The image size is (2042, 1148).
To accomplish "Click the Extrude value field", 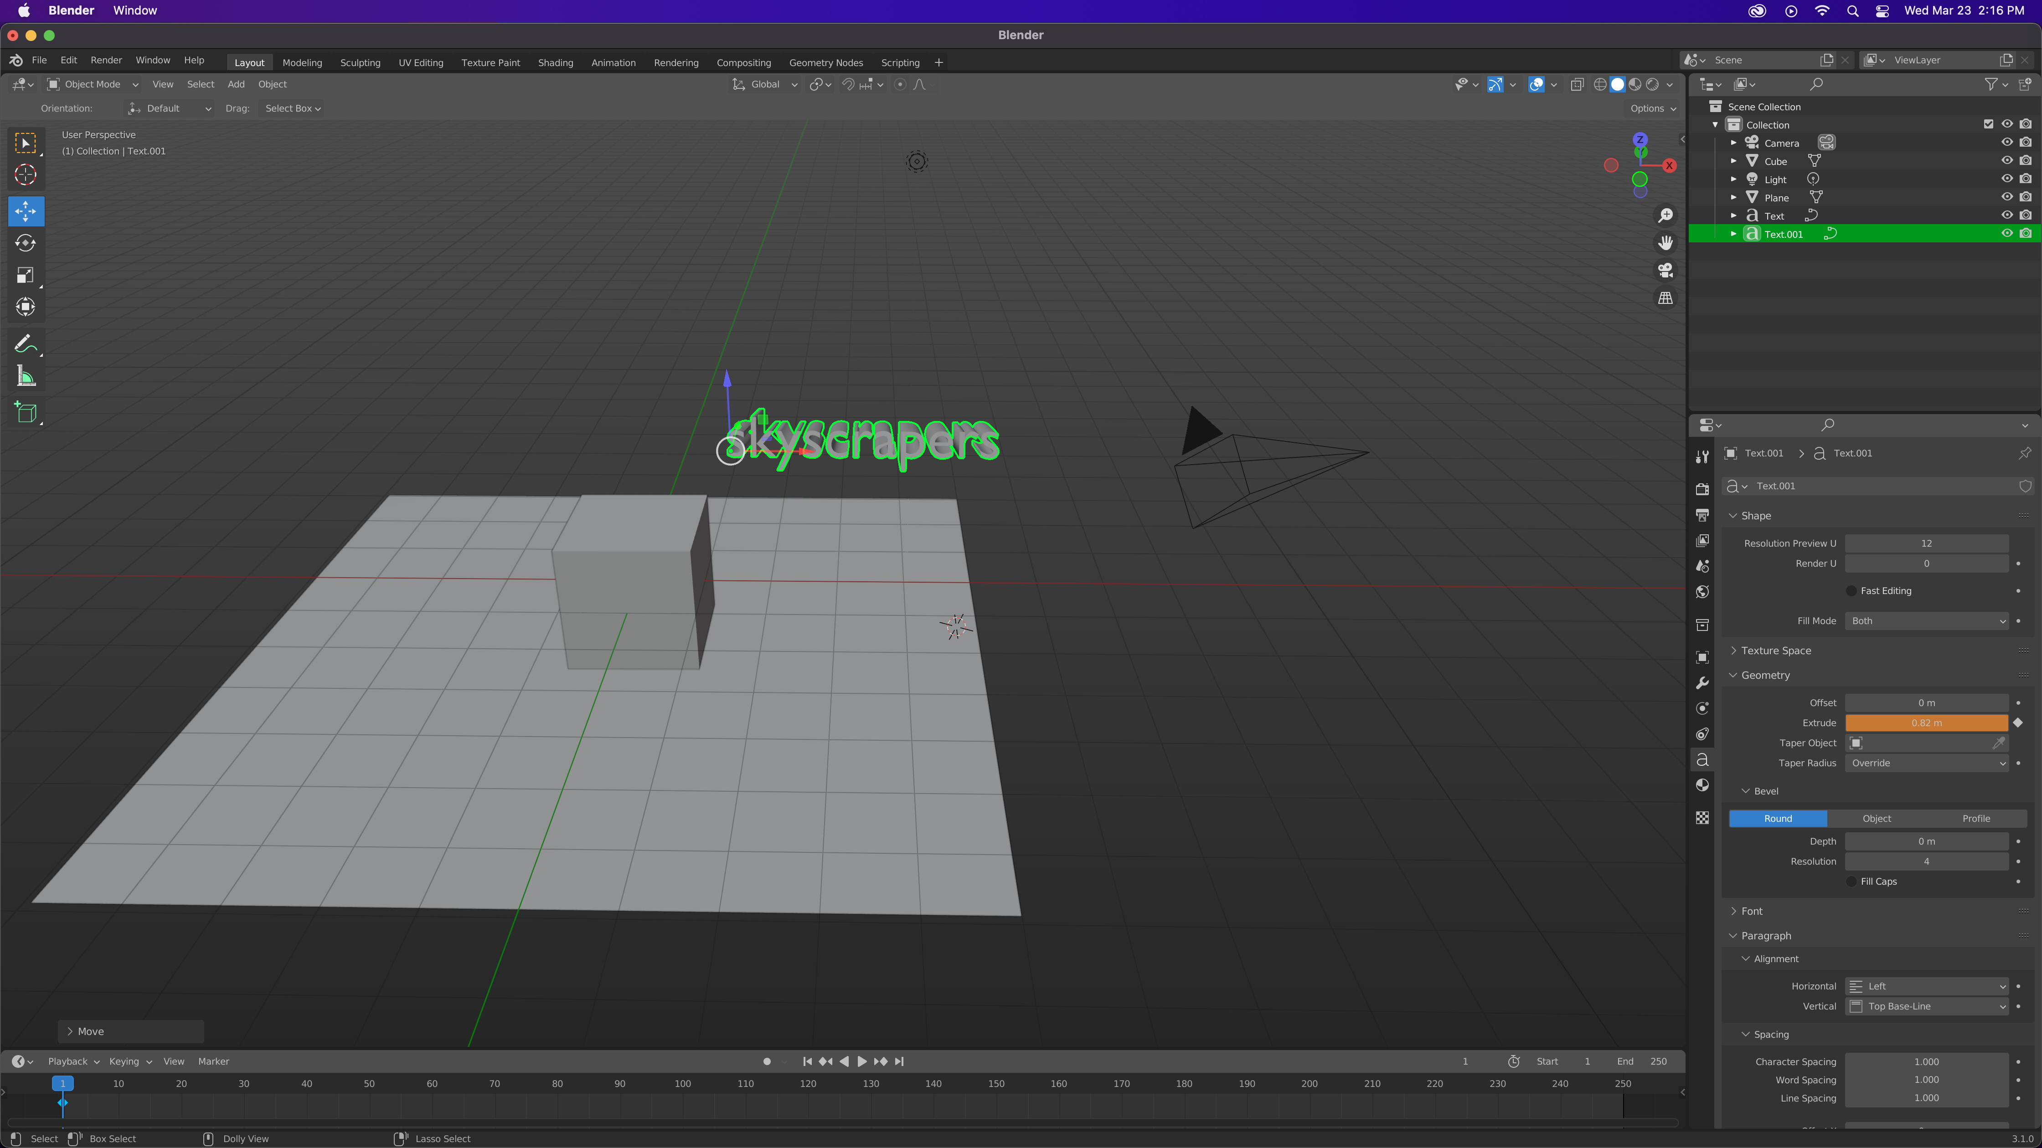I will click(1926, 723).
